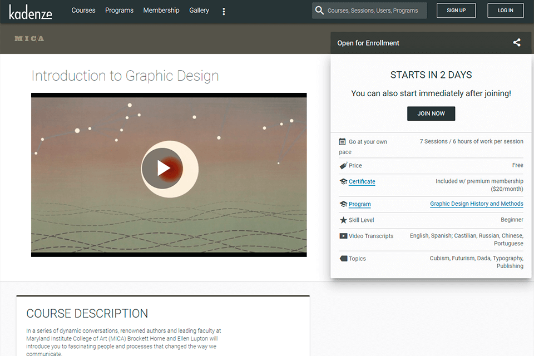Click the share icon in enrollment header
Image resolution: width=534 pixels, height=356 pixels.
click(517, 43)
